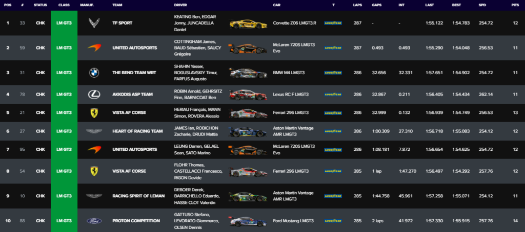Click Aston Martin logo for Heart of Racing Team
Image resolution: width=525 pixels, height=232 pixels.
(94, 131)
